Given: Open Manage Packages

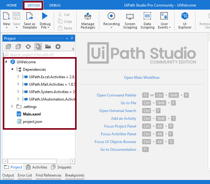Looking at the screenshot, I should click(88, 20).
